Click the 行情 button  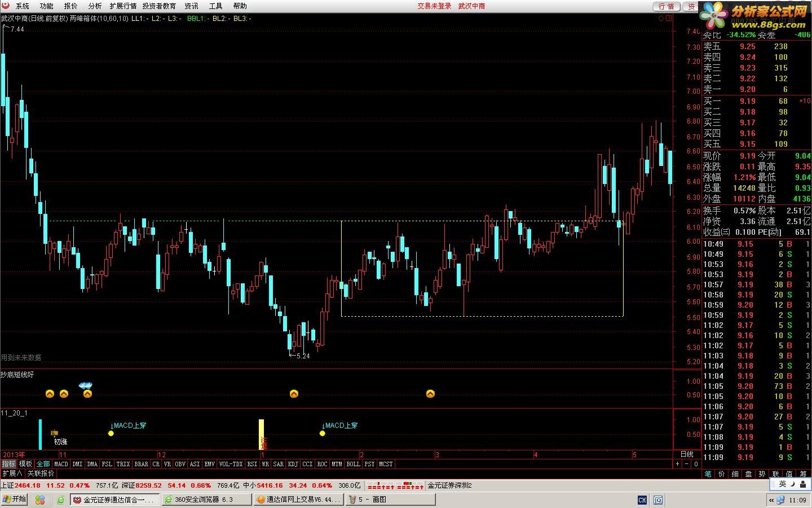click(667, 6)
